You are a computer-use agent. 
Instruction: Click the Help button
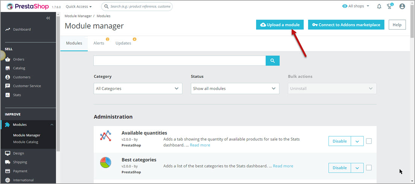[397, 24]
